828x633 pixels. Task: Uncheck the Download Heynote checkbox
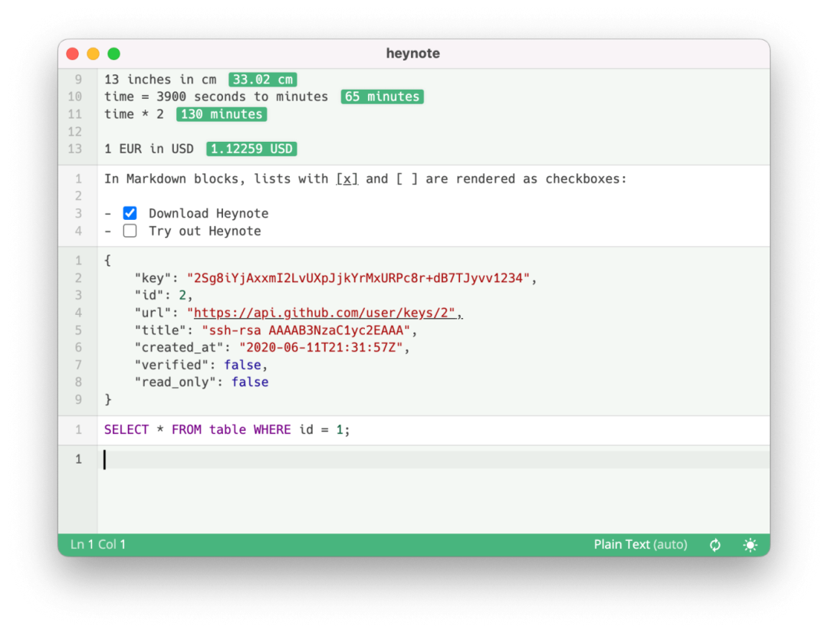(130, 213)
